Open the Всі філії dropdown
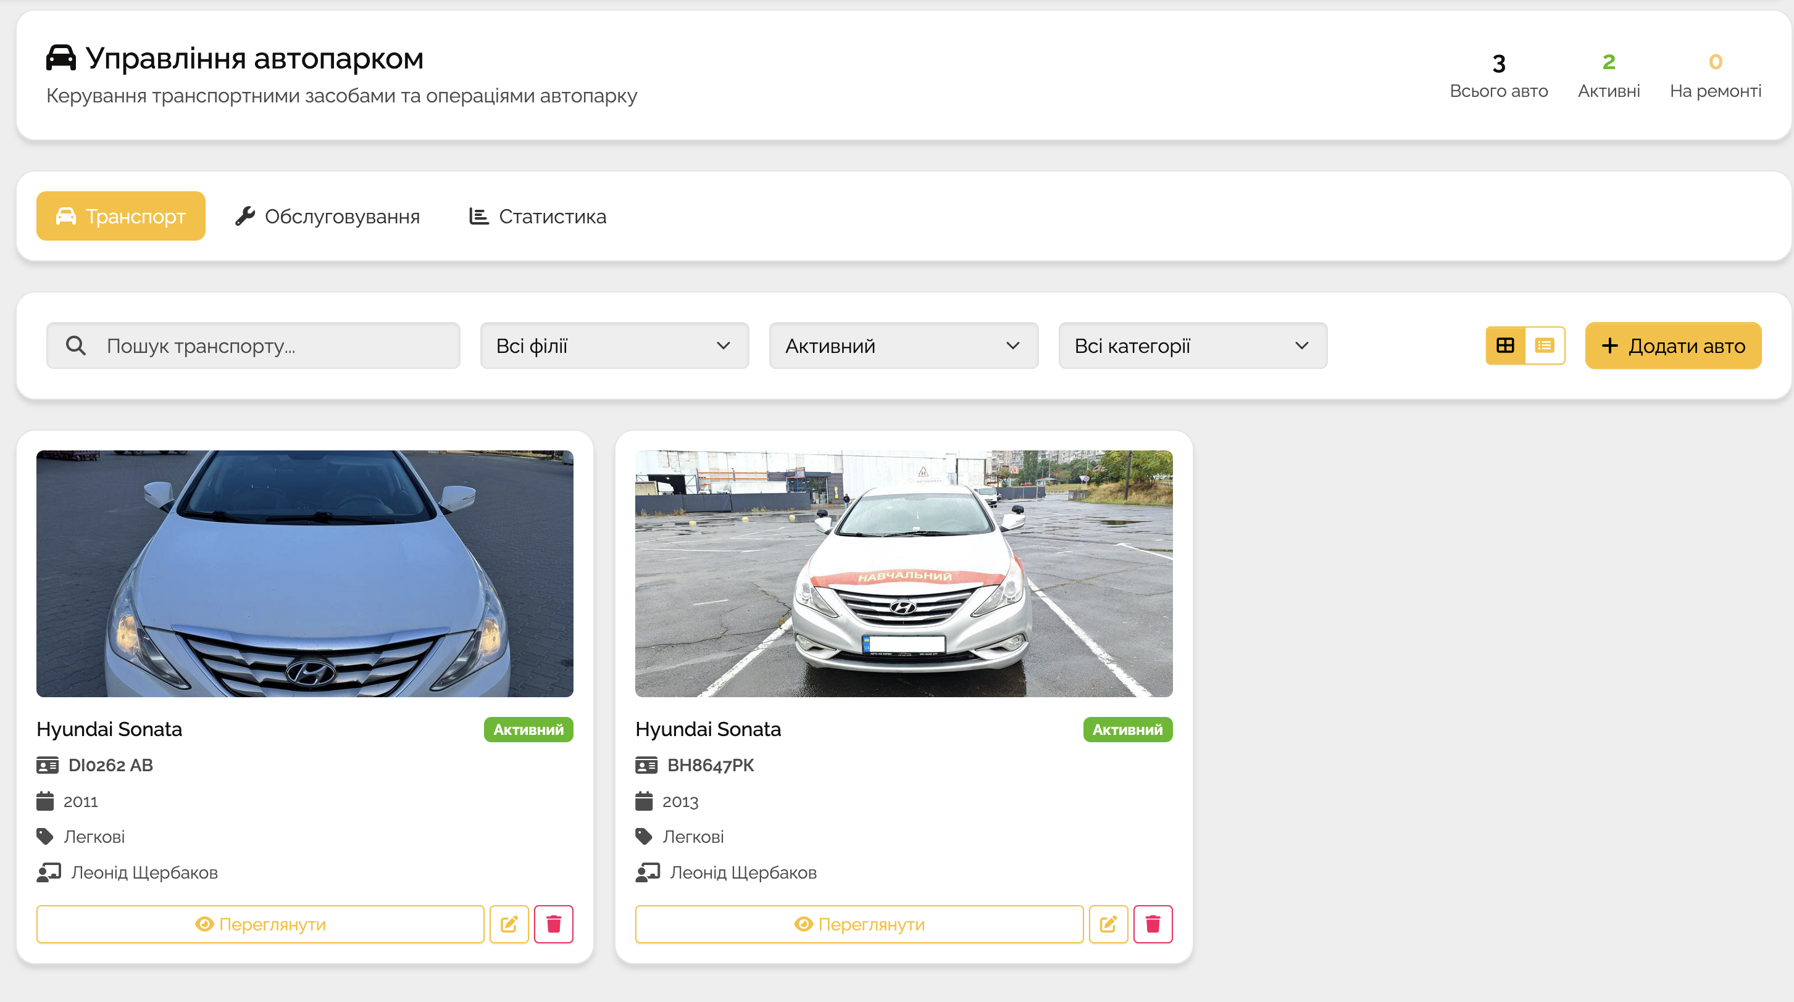 tap(614, 346)
